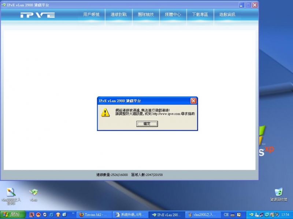
Task: Select the 媒體中心 tab
Action: coord(173,15)
